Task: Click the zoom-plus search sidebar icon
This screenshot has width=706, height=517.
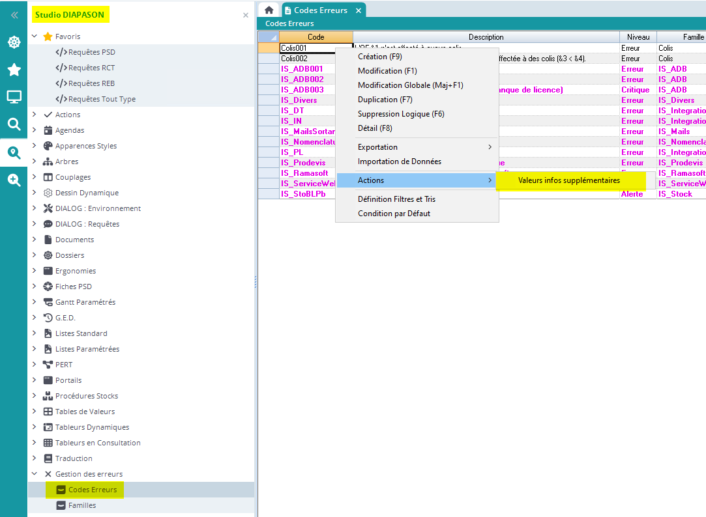Action: tap(14, 180)
